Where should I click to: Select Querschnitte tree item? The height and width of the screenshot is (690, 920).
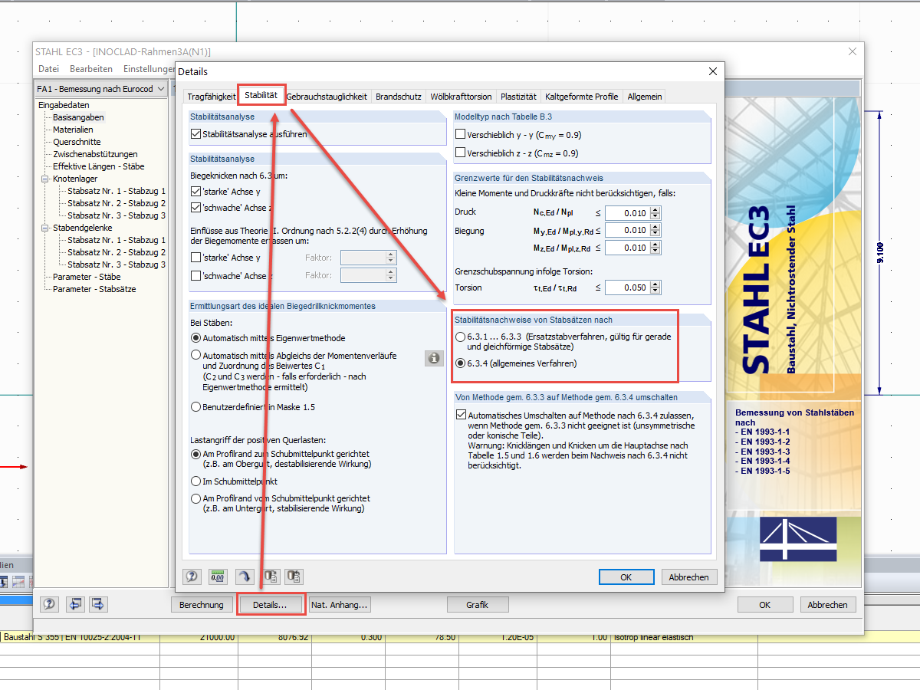tap(77, 142)
